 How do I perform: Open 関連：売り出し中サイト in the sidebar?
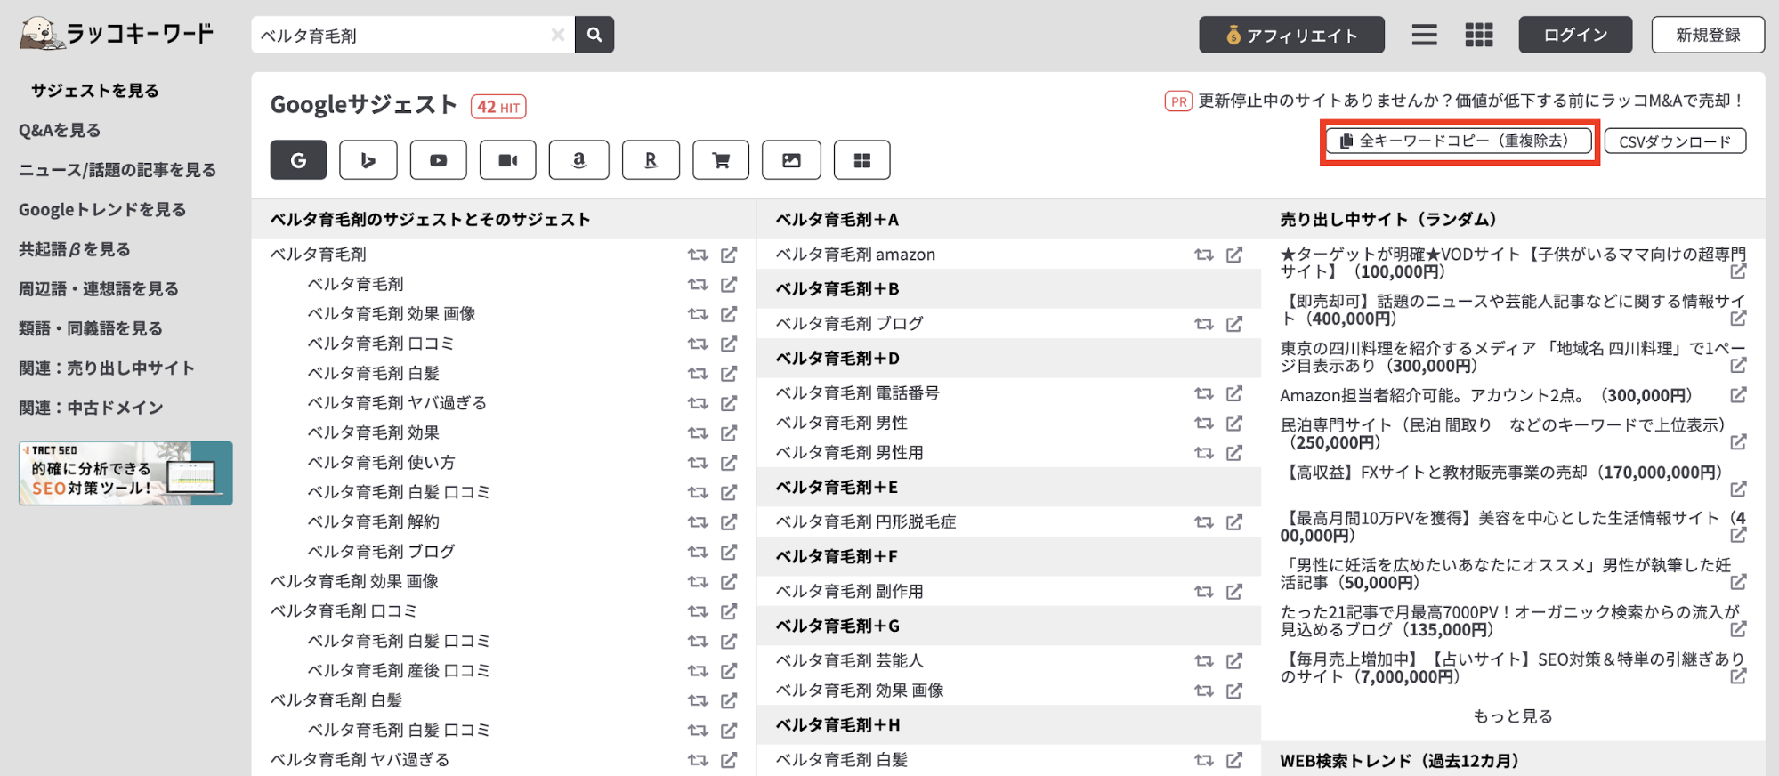coord(107,368)
